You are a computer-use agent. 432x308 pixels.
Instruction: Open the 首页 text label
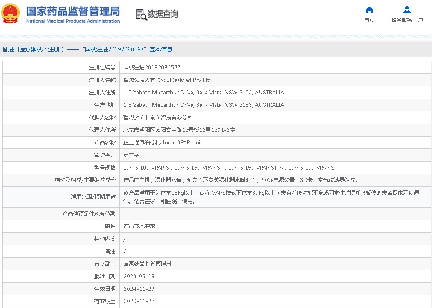click(369, 20)
